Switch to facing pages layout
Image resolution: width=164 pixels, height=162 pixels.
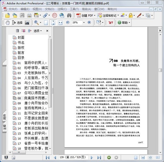[x=158, y=157]
